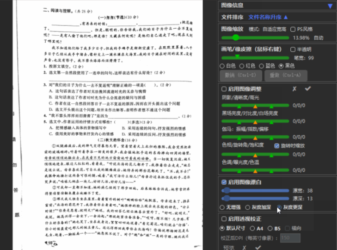Toggle 文件名称升序 sort order
The width and height of the screenshot is (337, 250).
(x=268, y=17)
